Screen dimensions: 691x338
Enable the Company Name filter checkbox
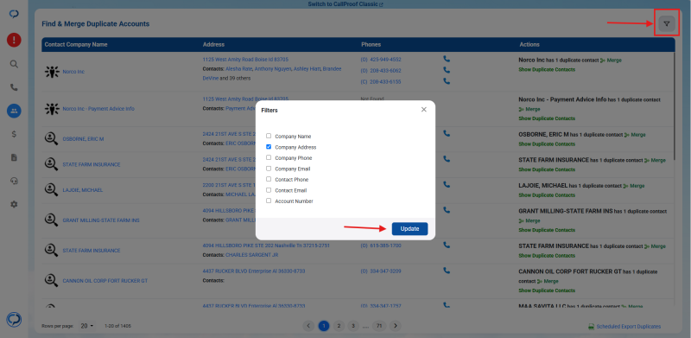pos(269,136)
